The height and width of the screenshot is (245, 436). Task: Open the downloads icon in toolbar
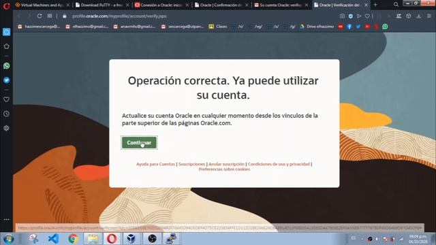coord(419,16)
